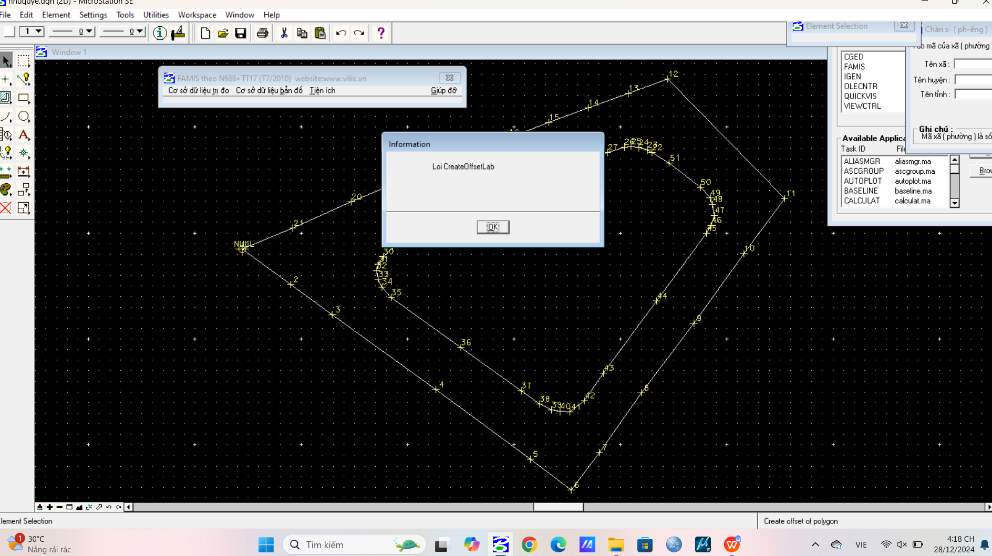Open the Help question mark icon

click(381, 33)
